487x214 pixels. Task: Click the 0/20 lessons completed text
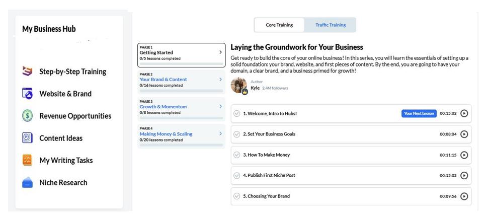pos(161,140)
